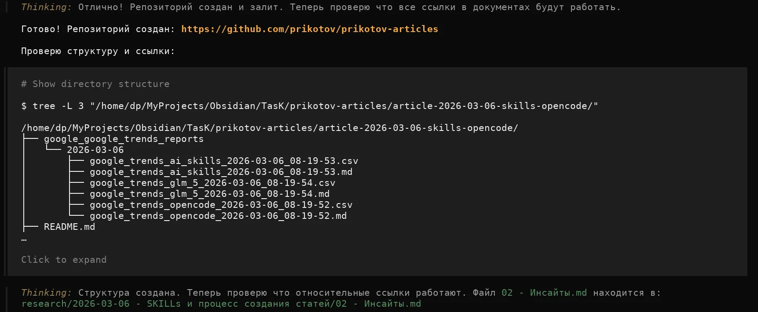Open the "02 - Инсайты.md" file reference
758x312 pixels.
tap(544, 293)
